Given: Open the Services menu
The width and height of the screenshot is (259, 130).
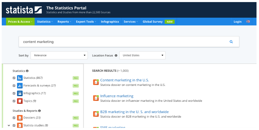Looking at the screenshot, I should tap(131, 21).
